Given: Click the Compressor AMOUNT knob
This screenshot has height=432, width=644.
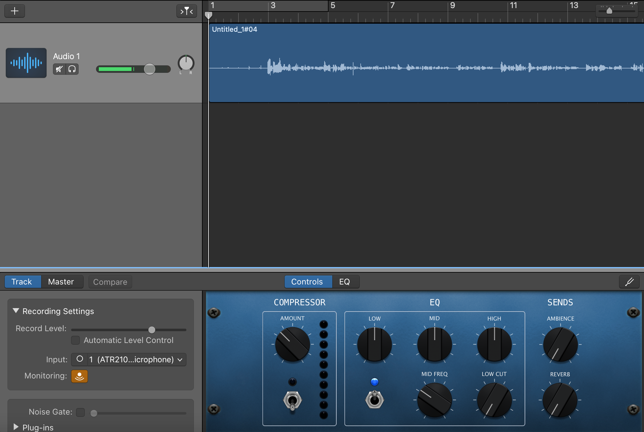Looking at the screenshot, I should [x=292, y=344].
